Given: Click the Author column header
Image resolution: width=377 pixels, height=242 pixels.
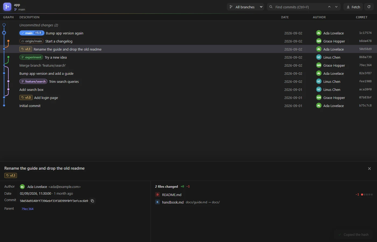Looking at the screenshot, I should tap(319, 17).
